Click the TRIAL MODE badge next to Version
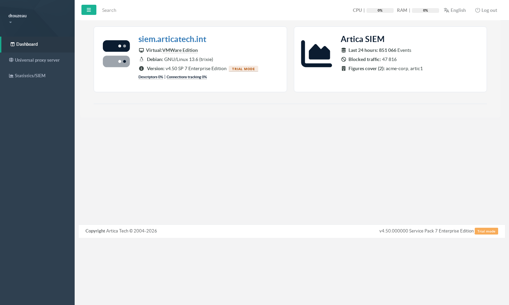Viewport: 509px width, 305px height. coord(243,69)
